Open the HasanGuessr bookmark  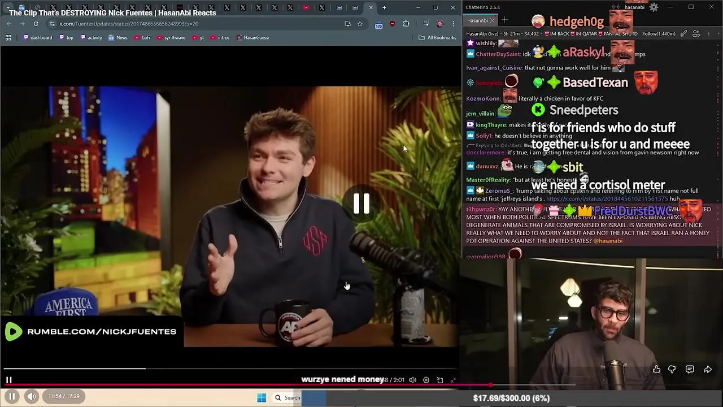(x=253, y=37)
